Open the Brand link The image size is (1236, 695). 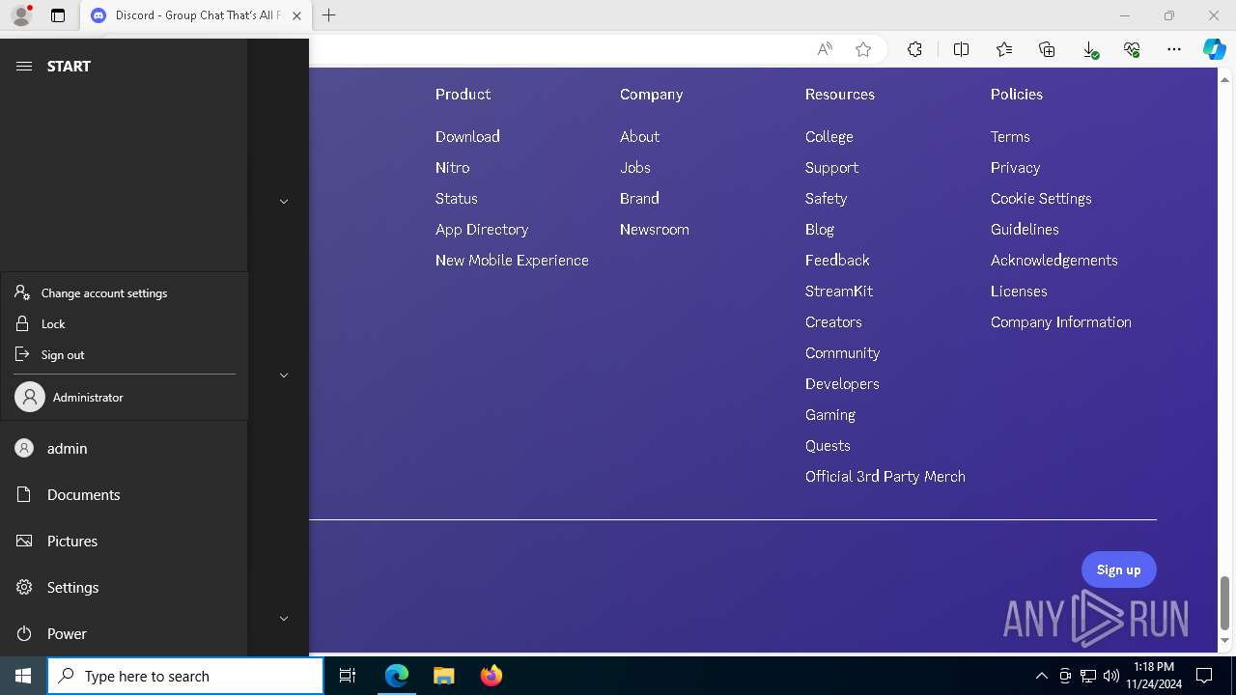tap(639, 198)
